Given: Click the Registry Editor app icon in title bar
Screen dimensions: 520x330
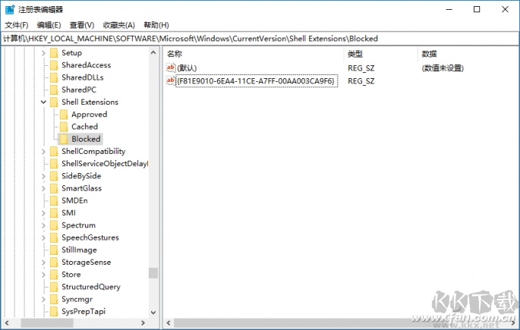Looking at the screenshot, I should [x=8, y=9].
